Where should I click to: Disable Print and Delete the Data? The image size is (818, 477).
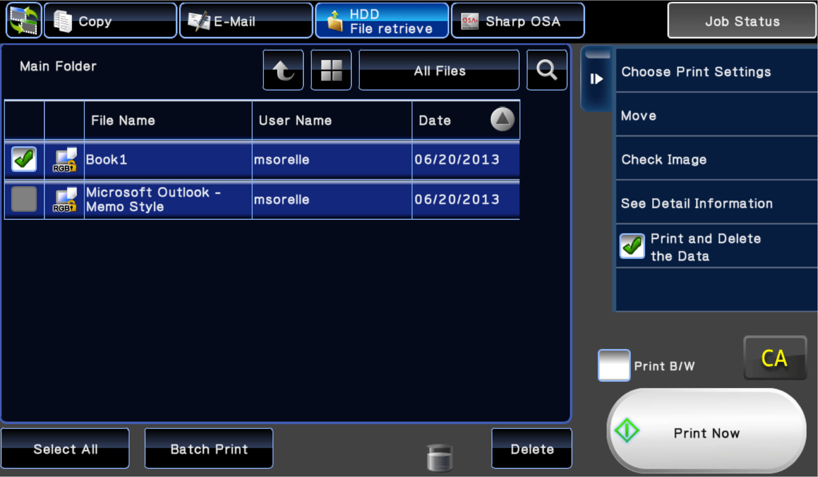point(632,246)
